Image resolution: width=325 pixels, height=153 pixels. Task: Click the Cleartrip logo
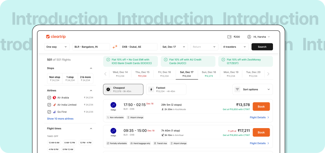pyautogui.click(x=56, y=37)
